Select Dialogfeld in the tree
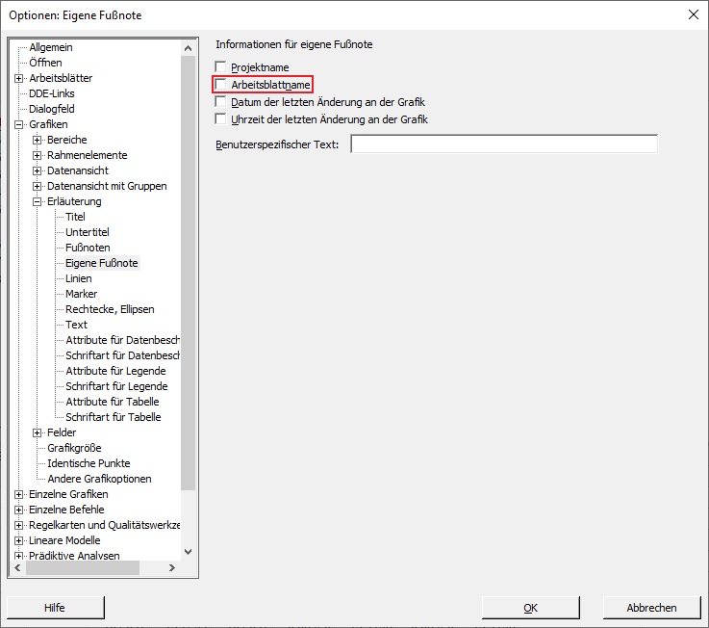 click(52, 109)
